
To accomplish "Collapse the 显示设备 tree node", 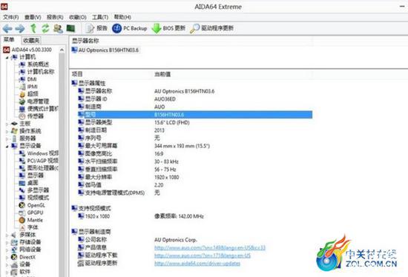I will coord(7,147).
